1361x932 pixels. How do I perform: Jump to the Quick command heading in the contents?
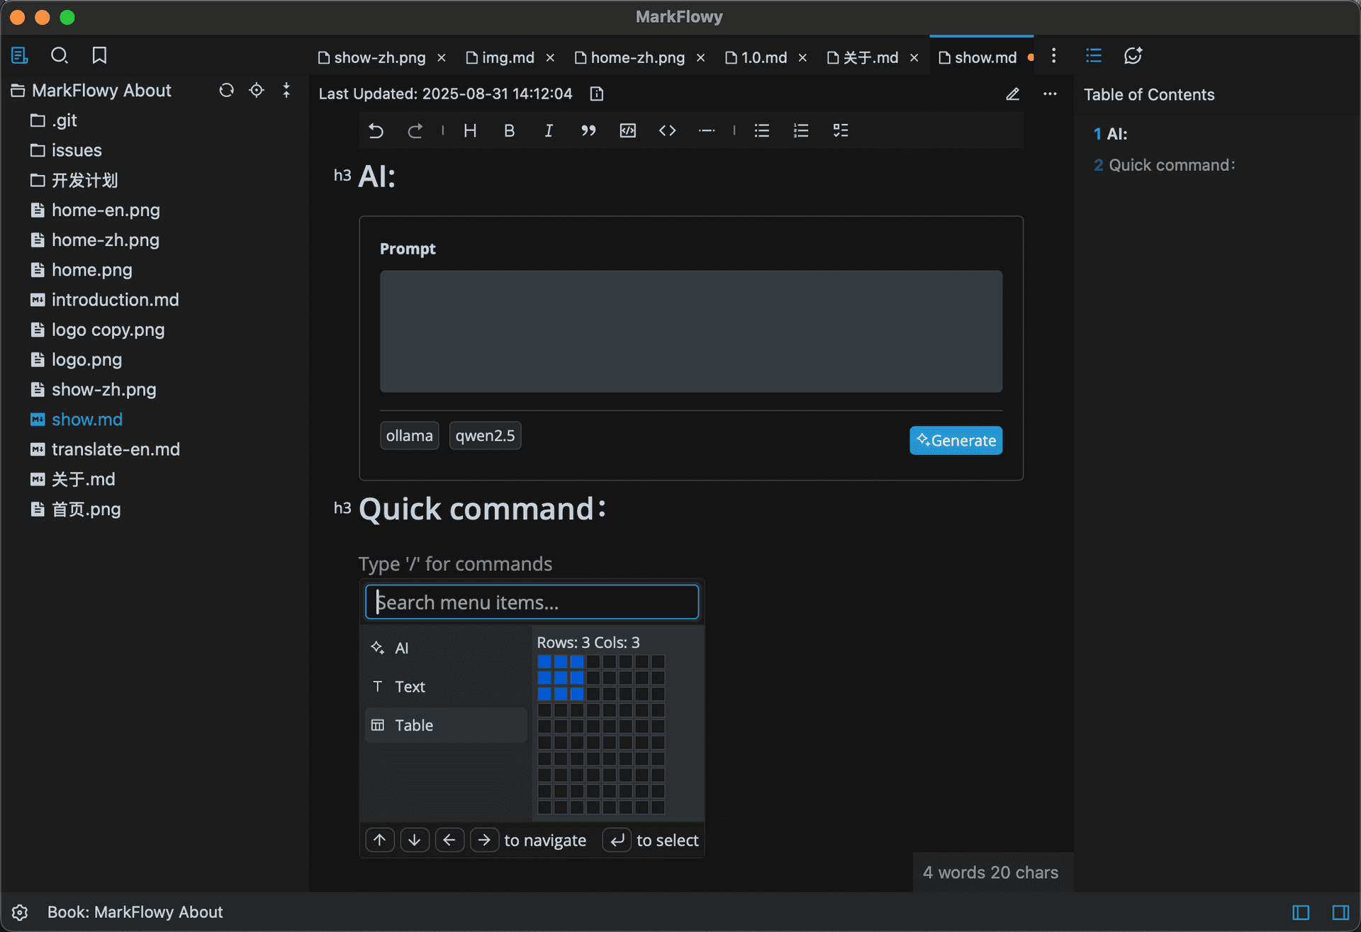[x=1171, y=165]
